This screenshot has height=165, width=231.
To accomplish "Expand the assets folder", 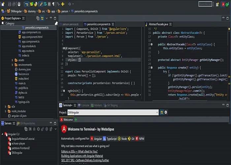I will (x=13, y=60).
